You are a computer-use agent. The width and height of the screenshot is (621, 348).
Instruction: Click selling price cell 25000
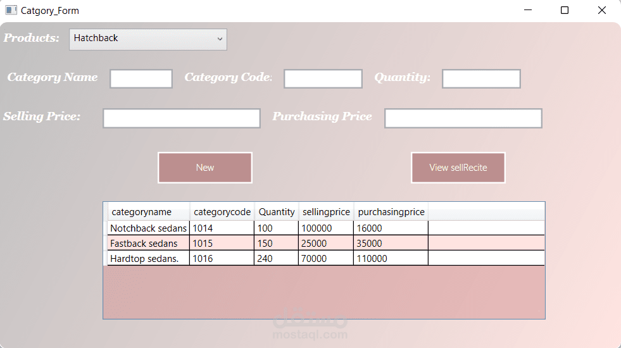click(x=326, y=243)
